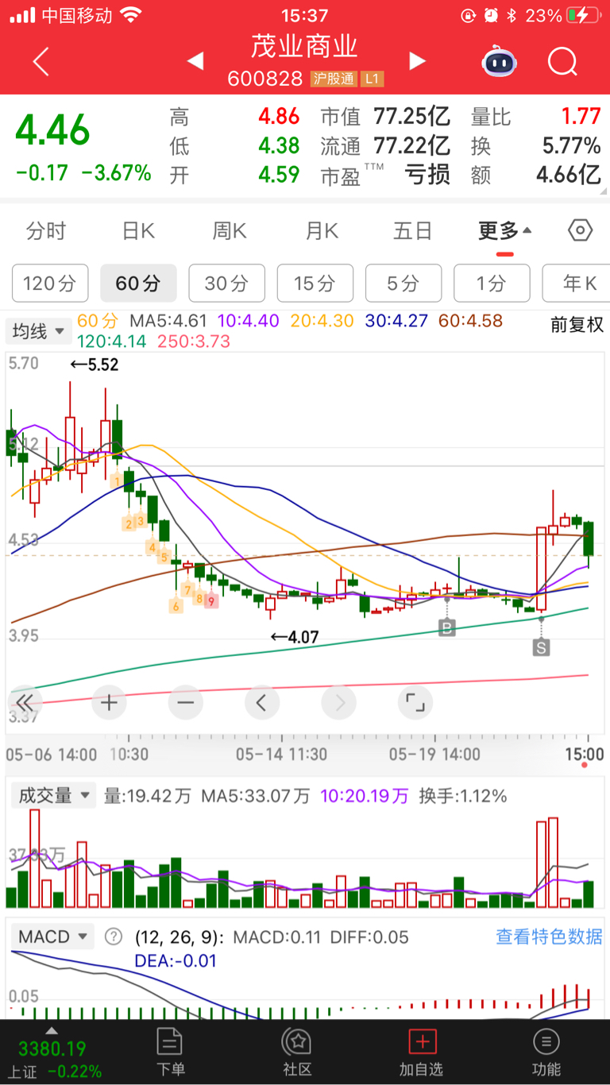Open the robot assistant icon
The height and width of the screenshot is (1085, 610).
pyautogui.click(x=500, y=61)
